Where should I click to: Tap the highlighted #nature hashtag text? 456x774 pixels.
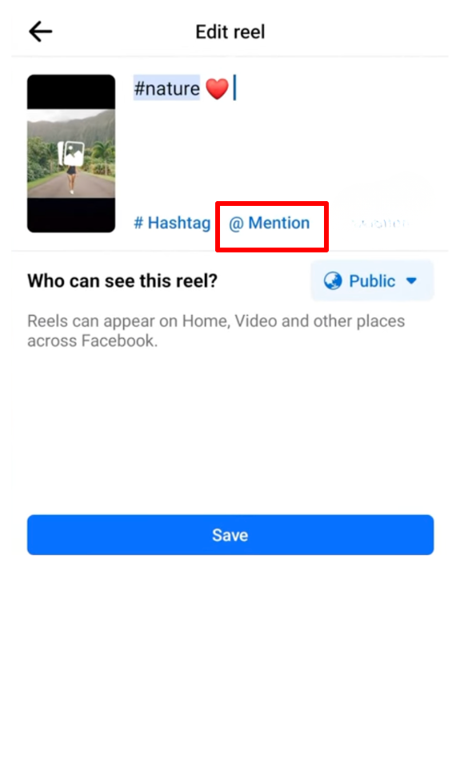166,88
